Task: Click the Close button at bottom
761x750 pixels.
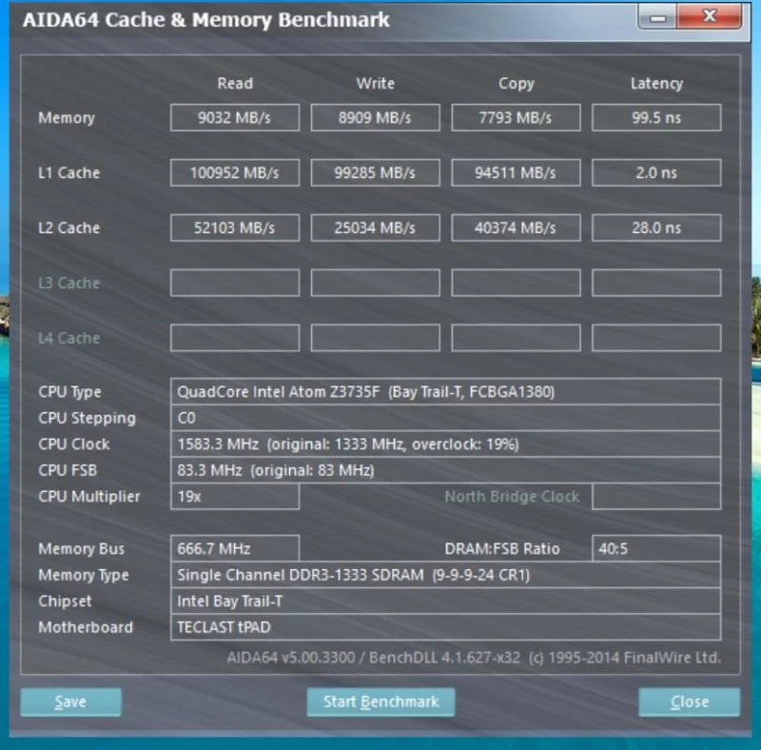Action: point(689,701)
